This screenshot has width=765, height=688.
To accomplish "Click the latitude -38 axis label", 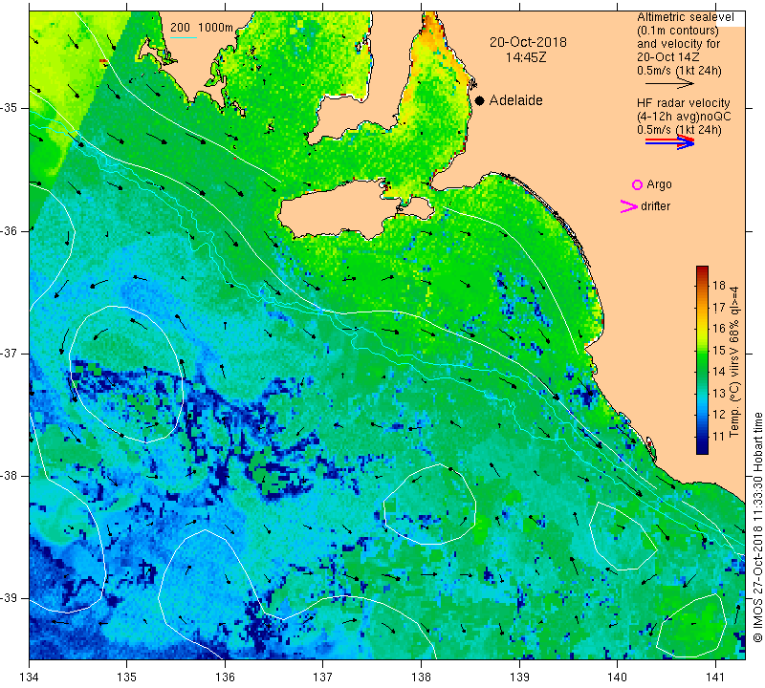I will [x=10, y=476].
